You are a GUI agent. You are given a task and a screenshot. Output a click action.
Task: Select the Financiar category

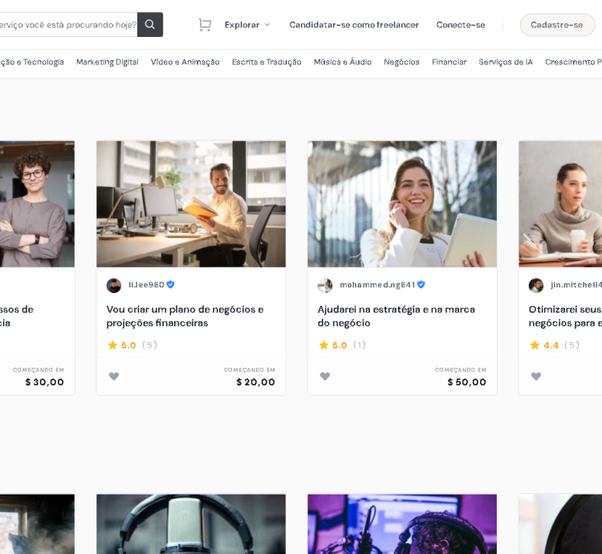click(449, 62)
